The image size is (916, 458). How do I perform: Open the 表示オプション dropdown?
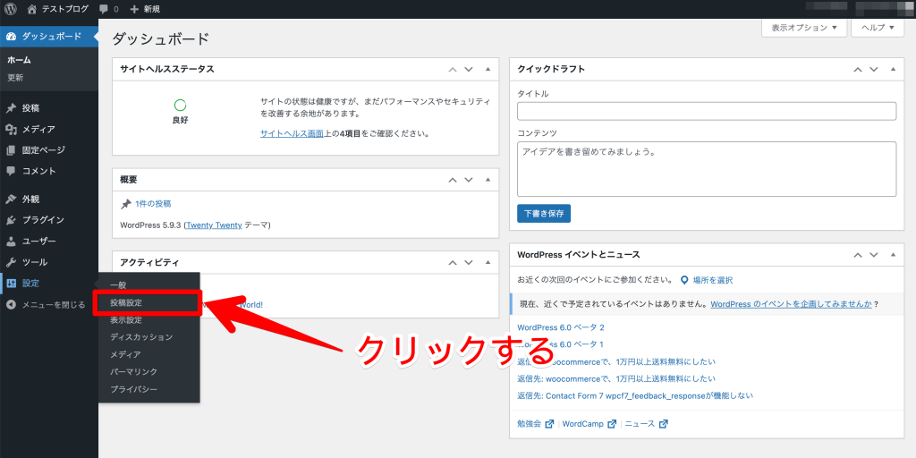click(804, 28)
